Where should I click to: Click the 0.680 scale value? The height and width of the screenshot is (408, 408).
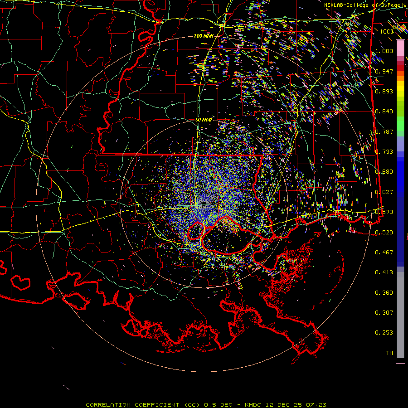384,172
